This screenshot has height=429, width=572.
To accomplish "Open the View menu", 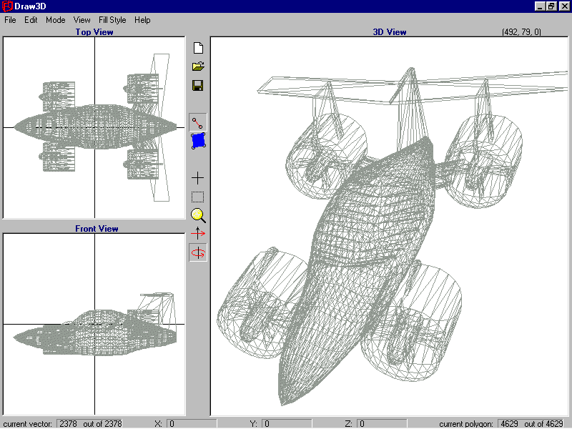I will pyautogui.click(x=82, y=20).
